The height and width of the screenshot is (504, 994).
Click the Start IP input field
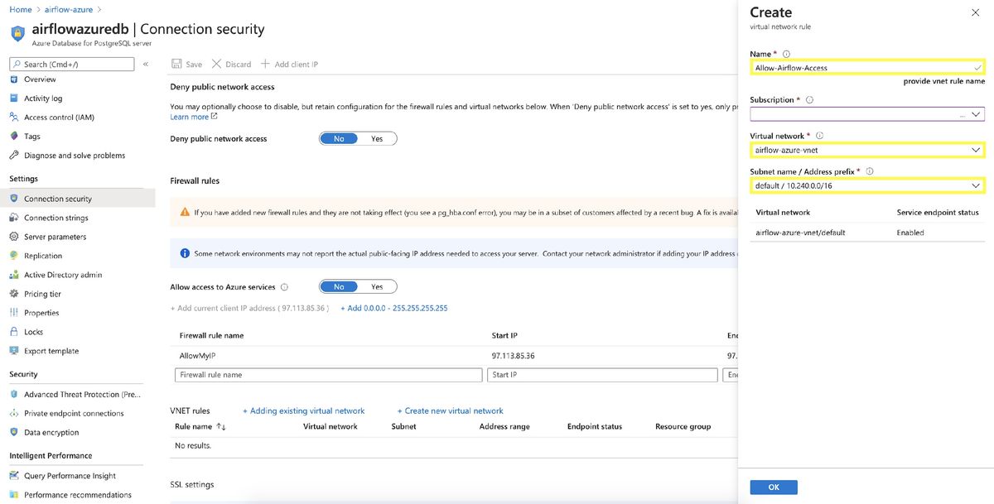pos(602,375)
